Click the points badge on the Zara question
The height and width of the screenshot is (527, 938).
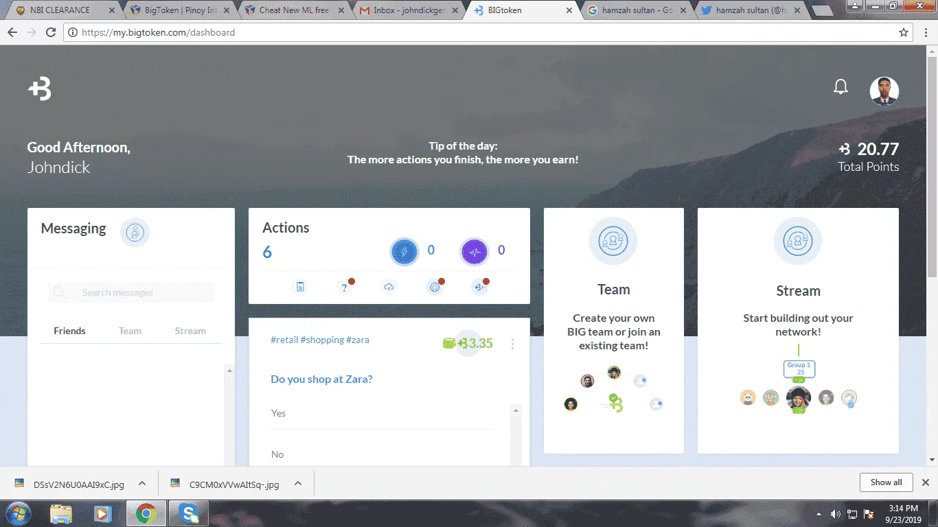click(468, 343)
